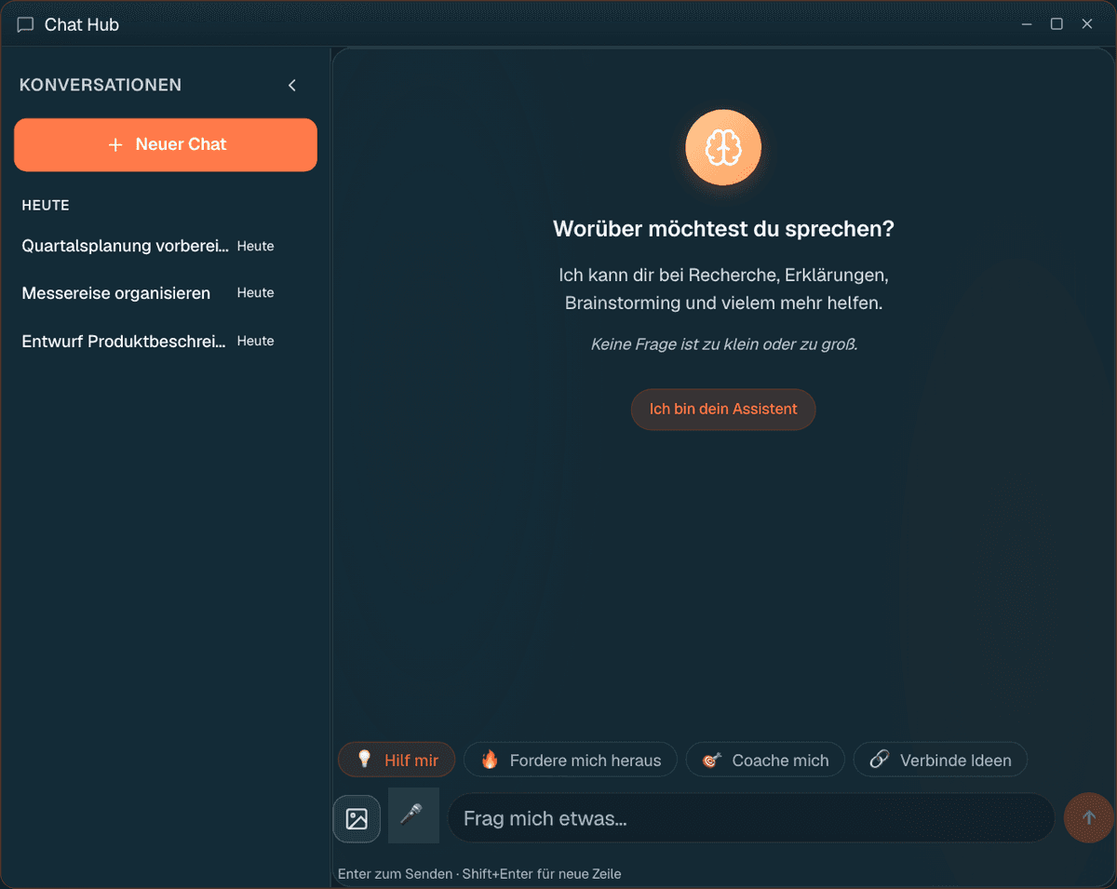The height and width of the screenshot is (889, 1117).
Task: Start a new chat with Neuer Chat
Action: [166, 144]
